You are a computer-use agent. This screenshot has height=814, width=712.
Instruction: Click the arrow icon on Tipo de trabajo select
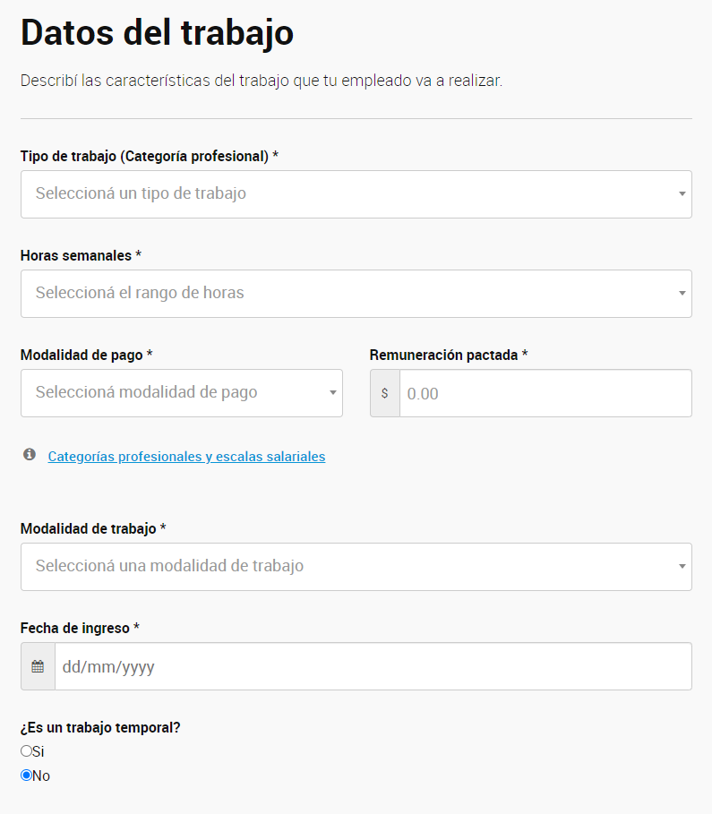tap(682, 194)
